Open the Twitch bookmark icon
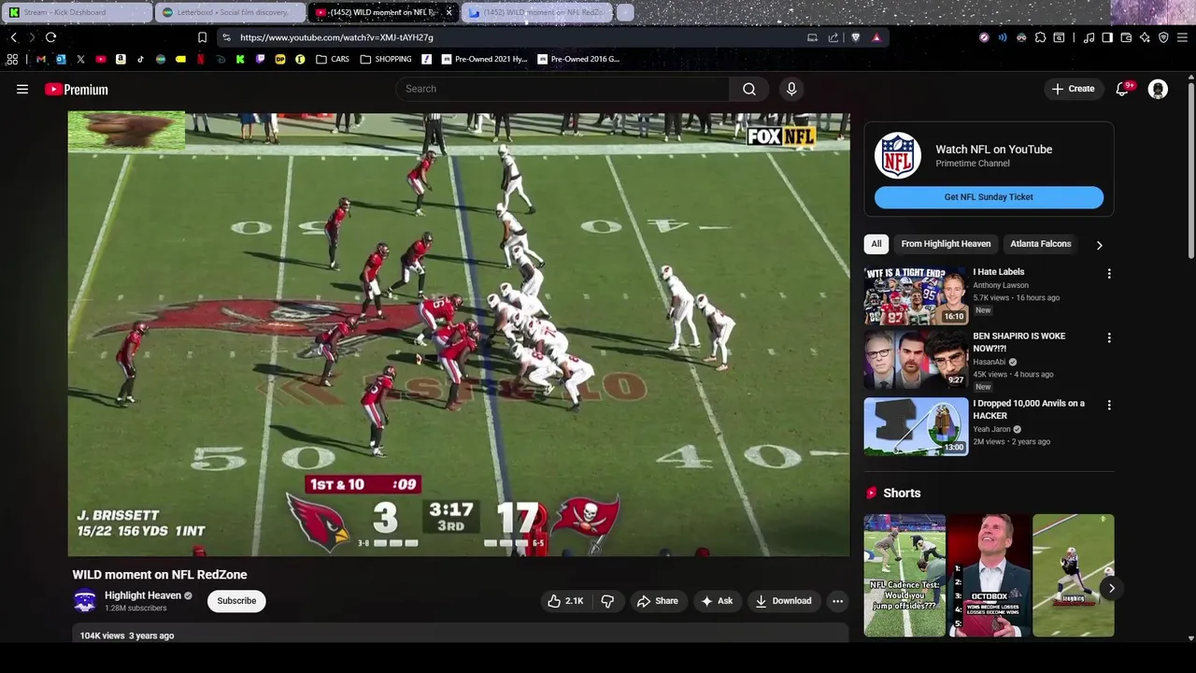Screen dimensions: 1196x673 click(260, 59)
